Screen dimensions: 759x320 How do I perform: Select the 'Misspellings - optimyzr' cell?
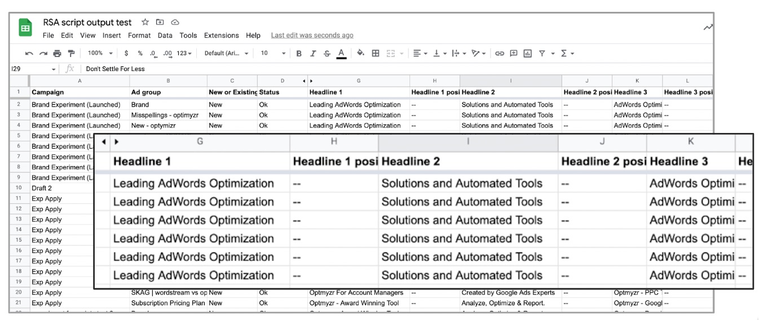(x=168, y=115)
